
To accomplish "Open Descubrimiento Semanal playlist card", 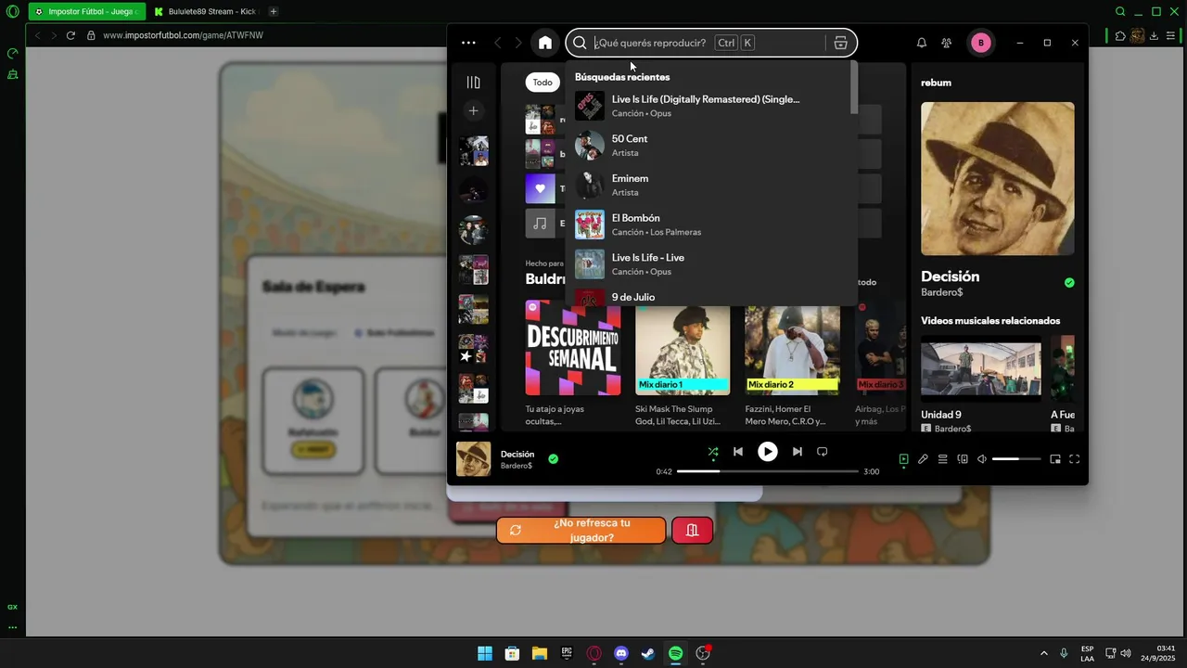I will (573, 363).
